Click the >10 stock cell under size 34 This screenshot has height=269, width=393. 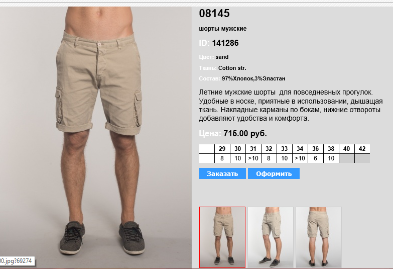point(300,158)
